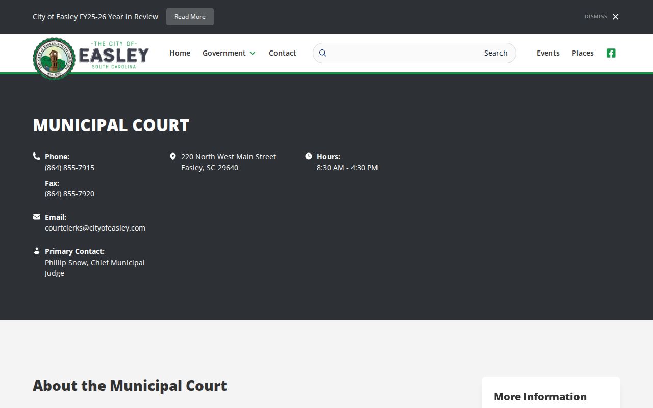Open the 220 North West Main Street address
This screenshot has height=408, width=653.
coord(229,157)
